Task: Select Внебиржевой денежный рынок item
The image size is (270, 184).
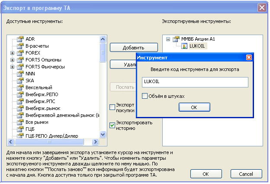Action: [62, 115]
